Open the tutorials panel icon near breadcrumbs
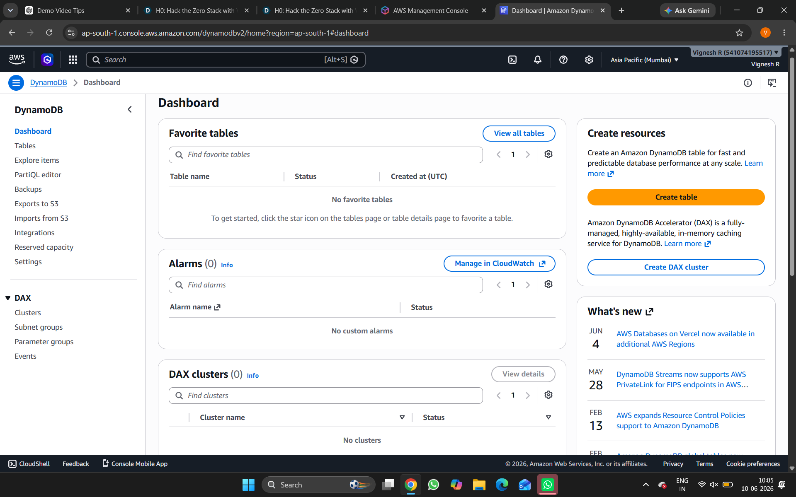The width and height of the screenshot is (796, 497). click(772, 83)
